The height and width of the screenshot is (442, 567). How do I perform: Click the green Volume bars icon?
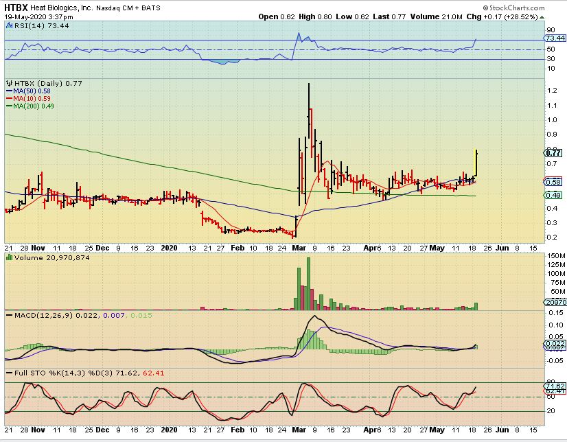coord(9,257)
